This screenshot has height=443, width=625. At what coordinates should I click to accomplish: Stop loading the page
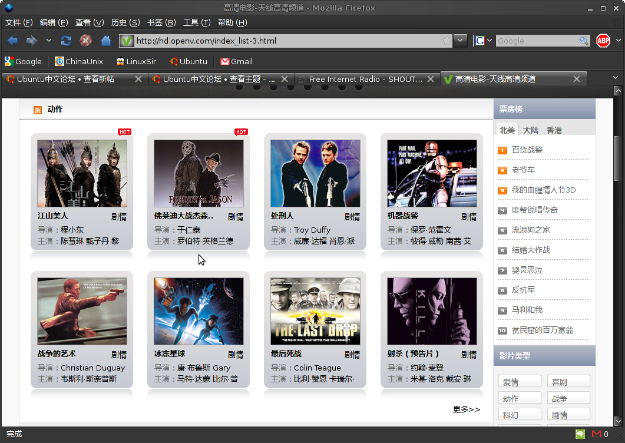pyautogui.click(x=85, y=40)
